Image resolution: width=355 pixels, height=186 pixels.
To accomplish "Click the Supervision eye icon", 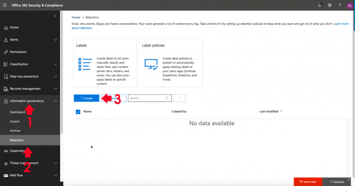I will point(6,151).
